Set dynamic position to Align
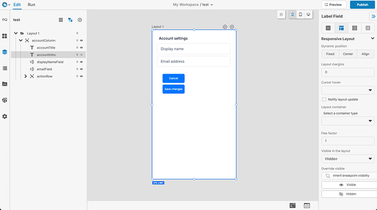Image resolution: width=377 pixels, height=210 pixels. [x=366, y=54]
